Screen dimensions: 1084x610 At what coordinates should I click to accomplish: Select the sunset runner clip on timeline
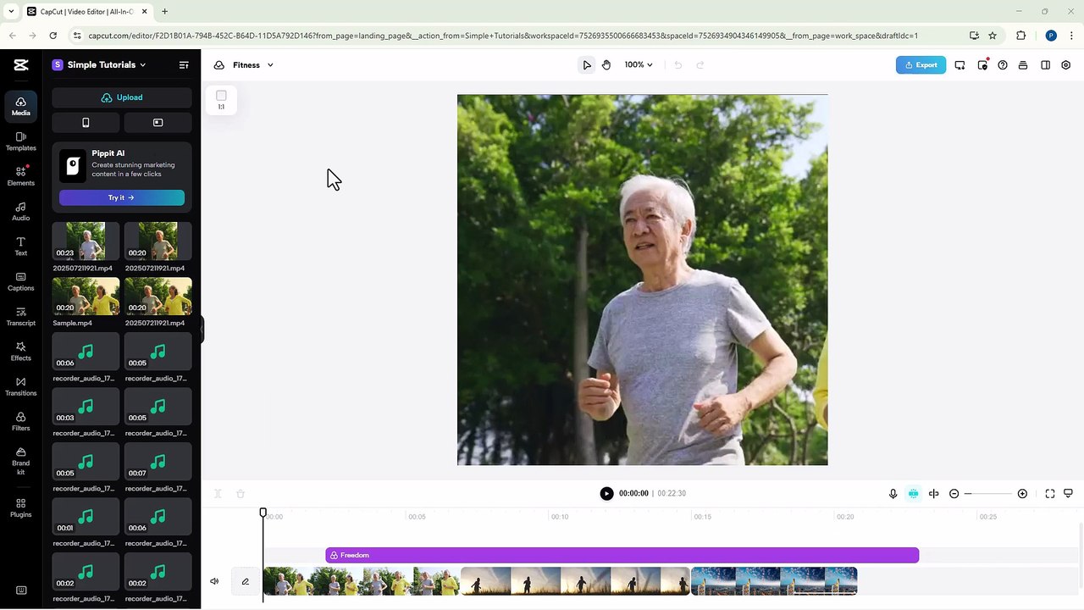[x=576, y=581]
